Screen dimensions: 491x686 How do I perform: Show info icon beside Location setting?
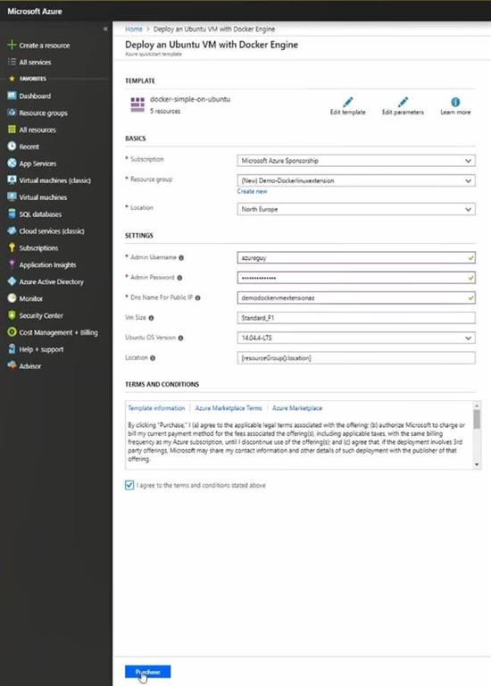point(153,358)
